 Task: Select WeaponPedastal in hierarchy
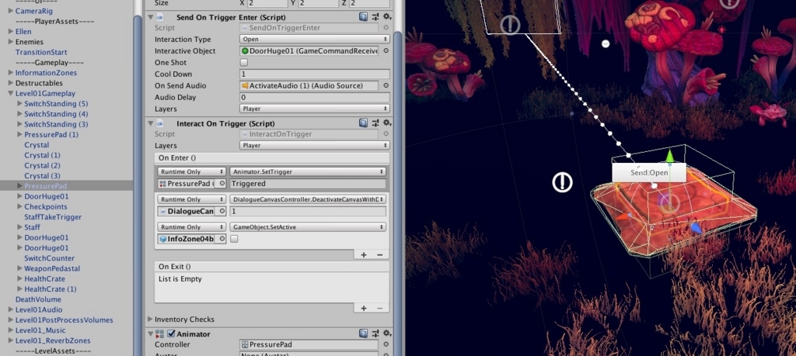(x=52, y=268)
